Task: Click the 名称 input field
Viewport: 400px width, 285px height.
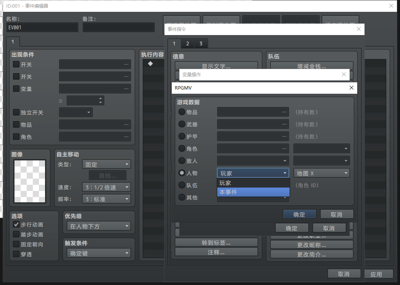Action: [x=42, y=27]
